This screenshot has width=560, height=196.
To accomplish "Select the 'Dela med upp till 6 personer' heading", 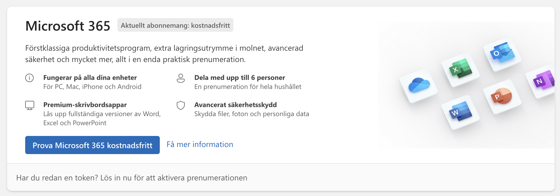I will [240, 78].
